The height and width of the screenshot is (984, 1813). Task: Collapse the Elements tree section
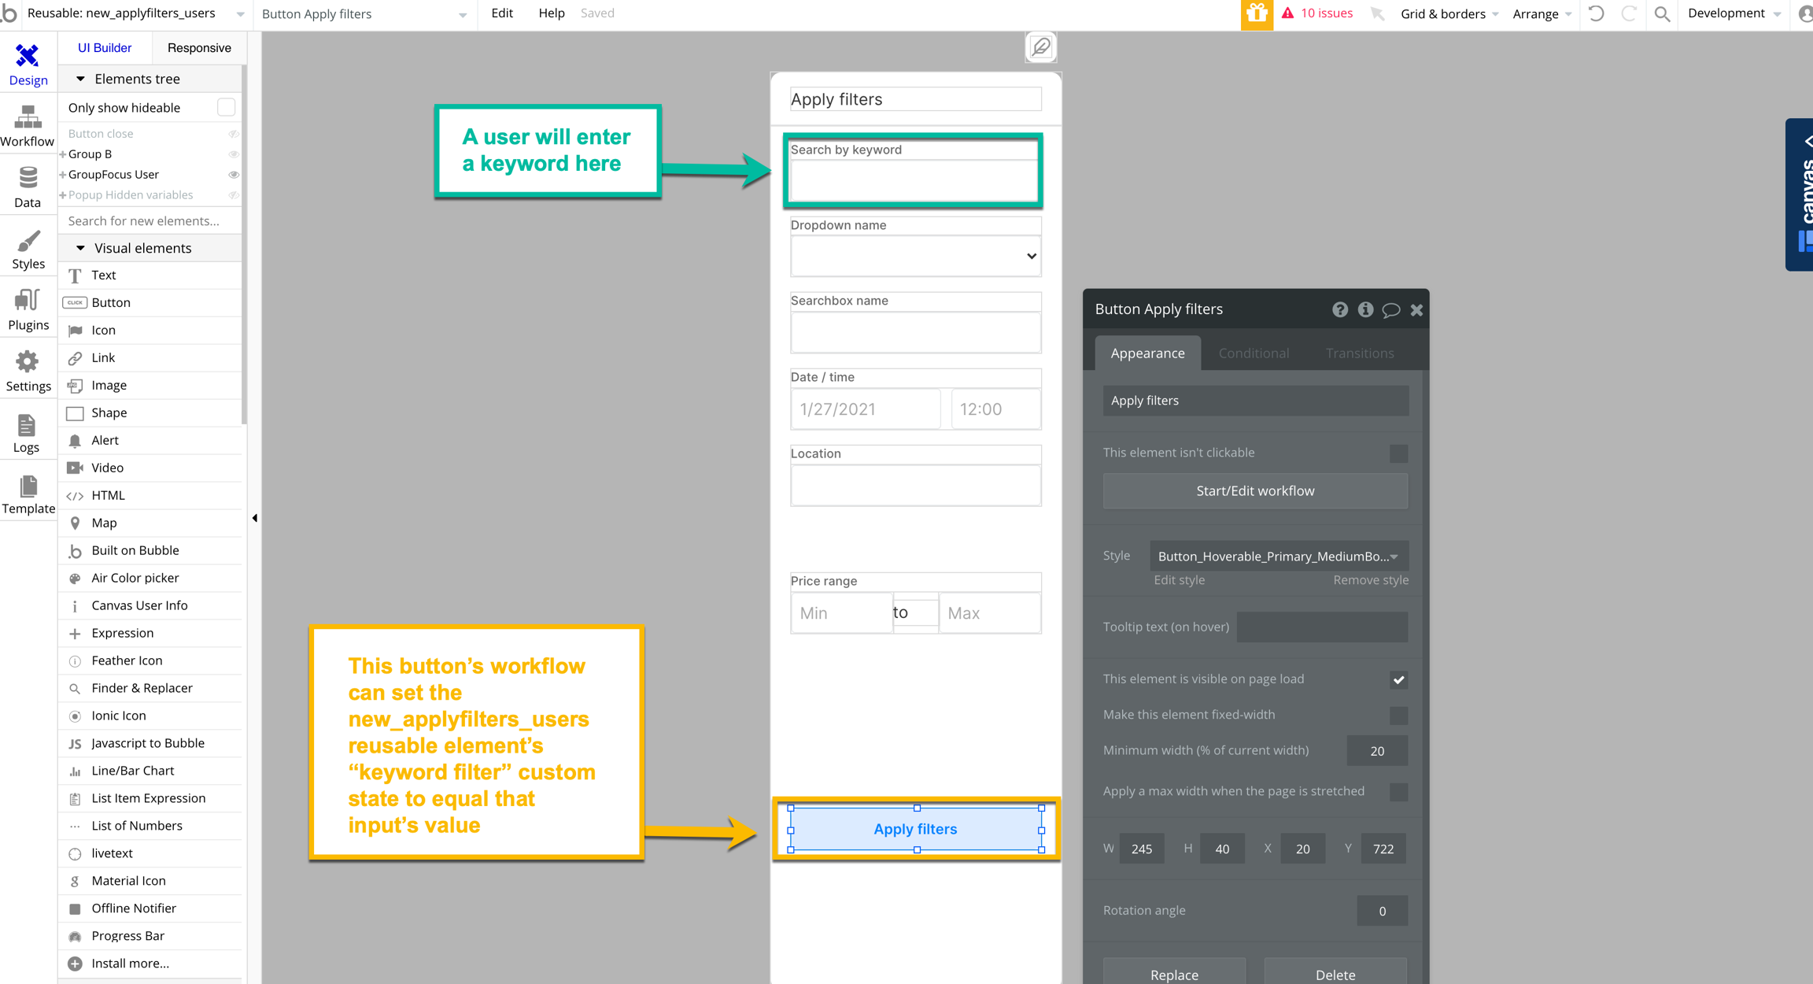click(80, 79)
